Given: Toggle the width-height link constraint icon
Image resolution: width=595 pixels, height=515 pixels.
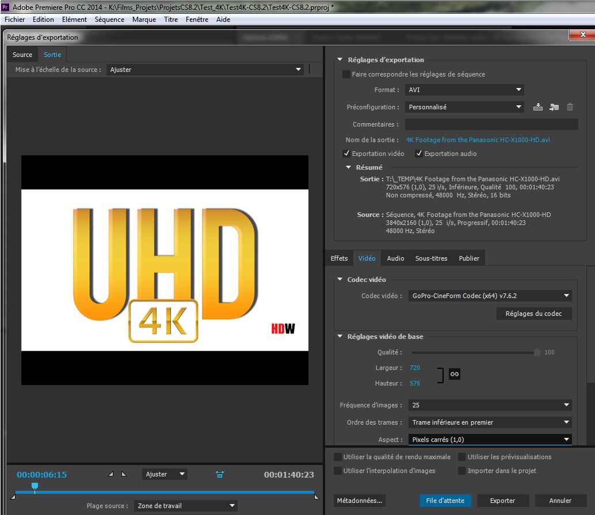Looking at the screenshot, I should coord(454,374).
